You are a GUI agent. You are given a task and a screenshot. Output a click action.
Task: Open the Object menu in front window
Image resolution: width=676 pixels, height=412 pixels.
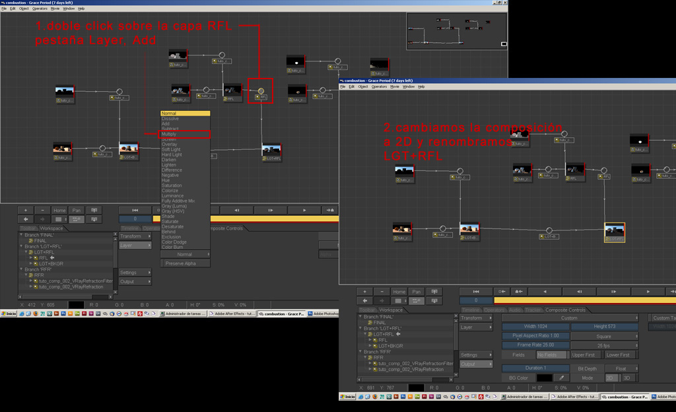[363, 86]
